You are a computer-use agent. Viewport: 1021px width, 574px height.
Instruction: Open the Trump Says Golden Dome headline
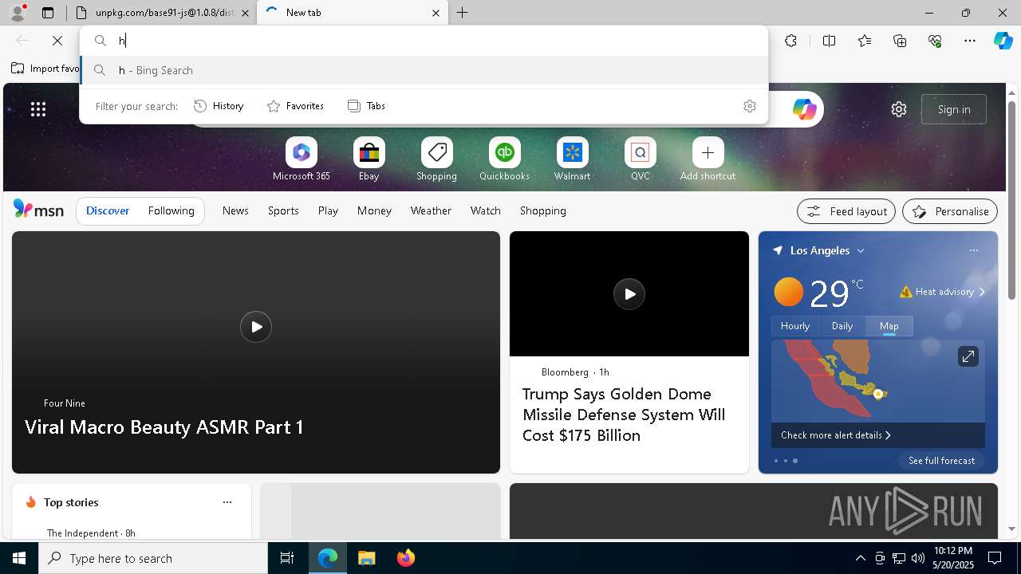click(x=624, y=415)
